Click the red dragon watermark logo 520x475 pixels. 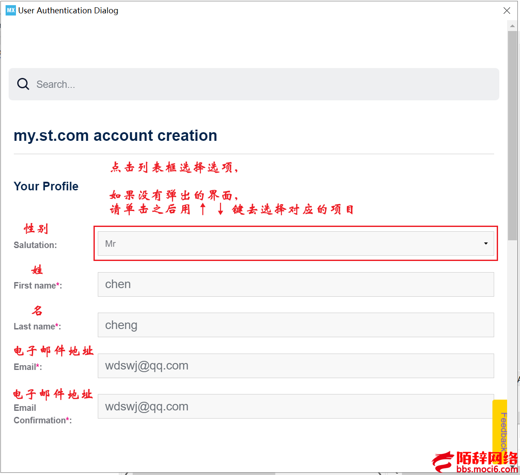[x=443, y=462]
